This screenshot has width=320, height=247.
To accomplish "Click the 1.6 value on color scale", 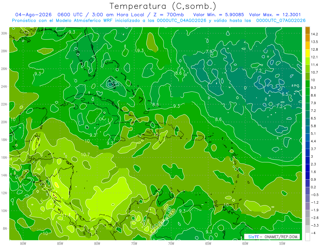I will (314, 172).
